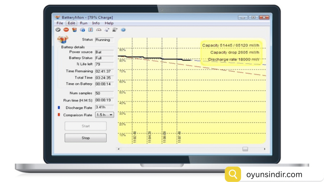Select the discharge gauge toolbar icon
Viewport: 324px width, 182px height.
[x=99, y=29]
